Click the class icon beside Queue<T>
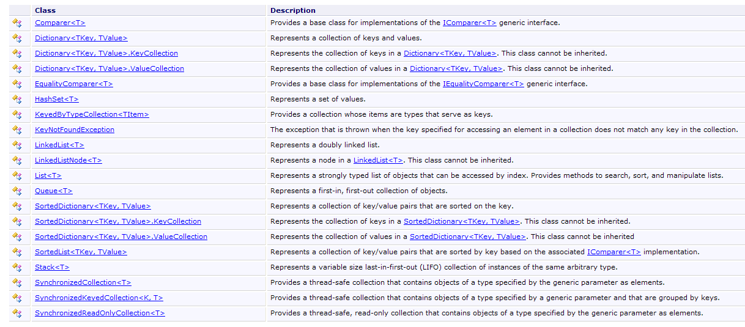 pos(17,191)
